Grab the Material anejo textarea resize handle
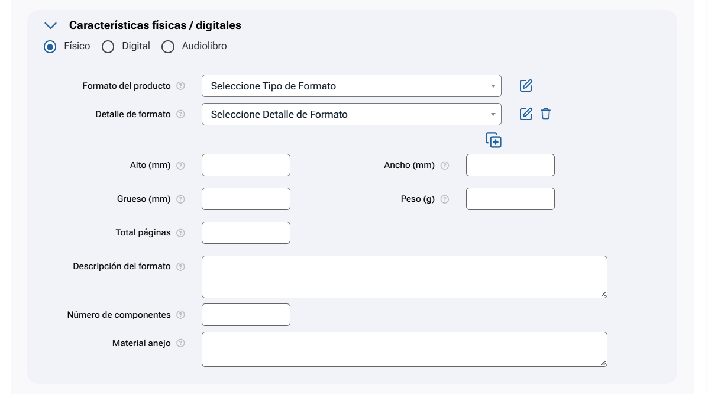Screen dimensions: 708x394 click(x=603, y=363)
